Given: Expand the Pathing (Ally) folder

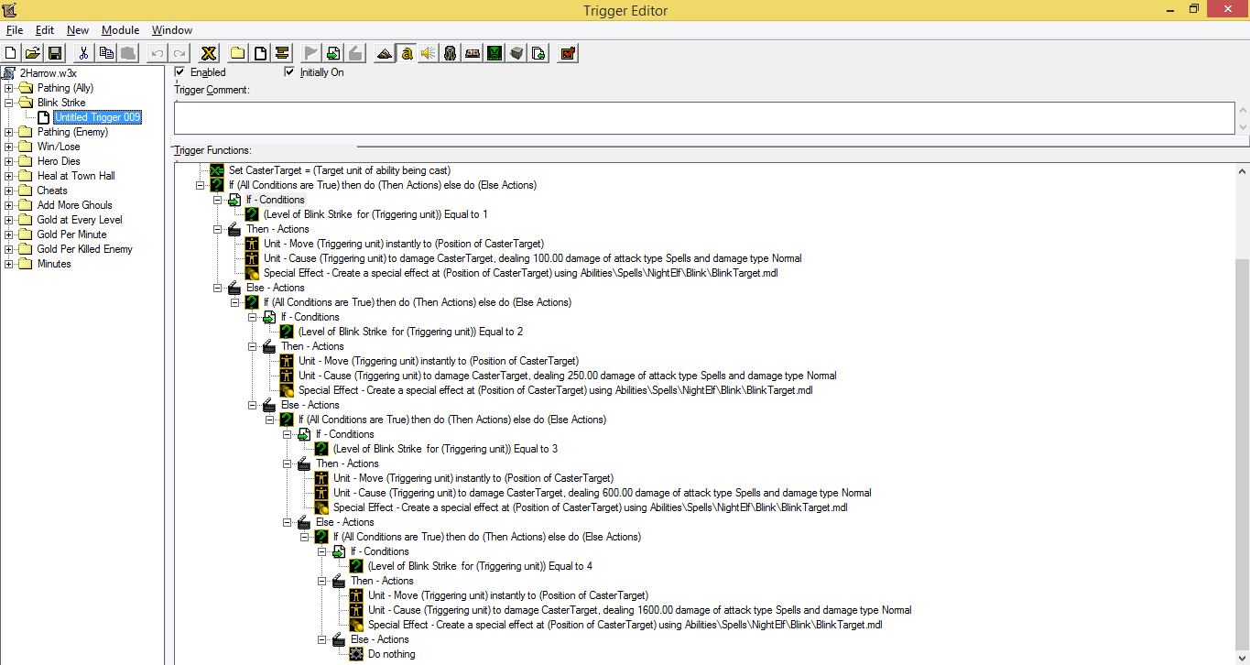Looking at the screenshot, I should pos(9,88).
